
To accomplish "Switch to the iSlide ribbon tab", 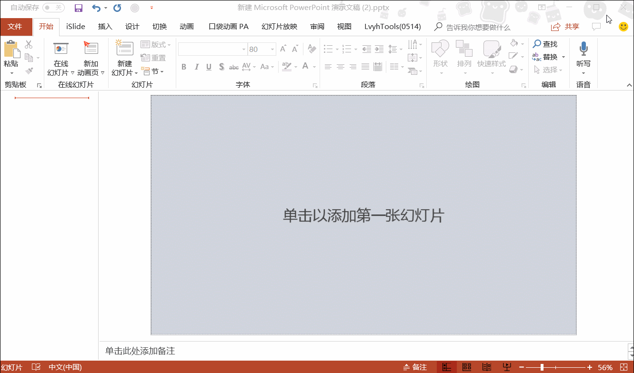I will coord(76,27).
